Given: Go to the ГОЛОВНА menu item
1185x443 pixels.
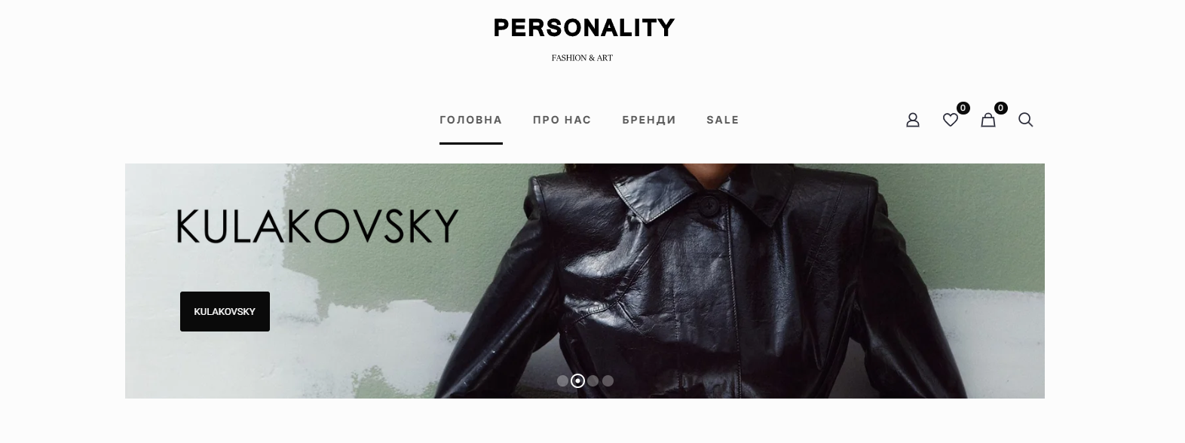Looking at the screenshot, I should pyautogui.click(x=470, y=120).
